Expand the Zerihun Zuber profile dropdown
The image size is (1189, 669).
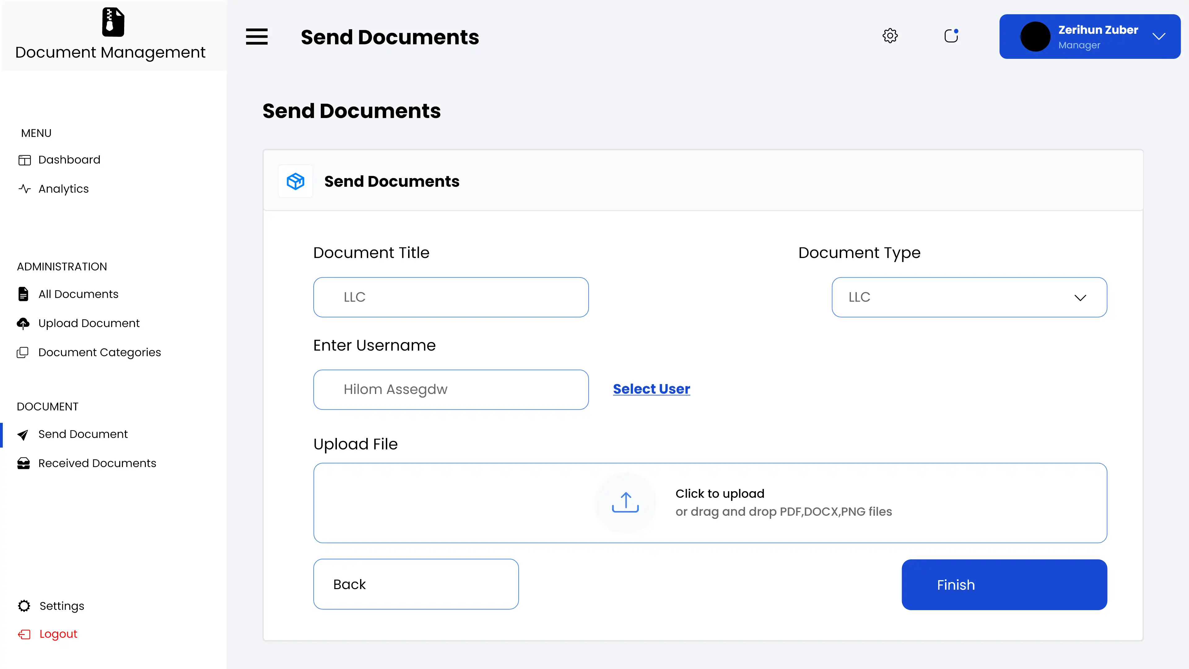tap(1159, 37)
